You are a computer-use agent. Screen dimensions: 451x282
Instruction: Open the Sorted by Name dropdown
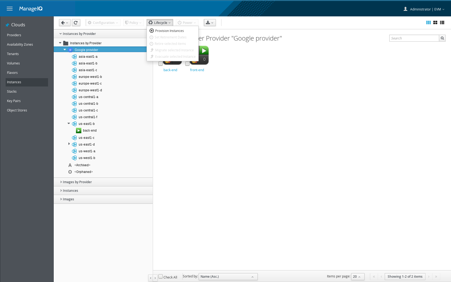228,277
